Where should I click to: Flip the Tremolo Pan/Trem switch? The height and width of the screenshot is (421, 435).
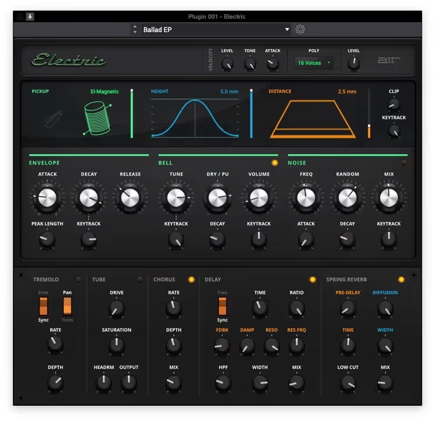pos(68,306)
